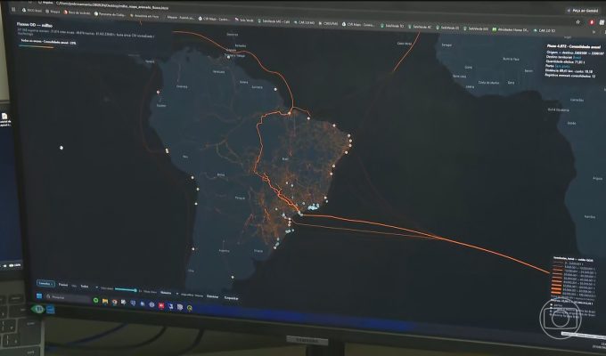The height and width of the screenshot is (356, 606).
Task: Open the Atividades Home Of... bookmark
Action: [511, 29]
